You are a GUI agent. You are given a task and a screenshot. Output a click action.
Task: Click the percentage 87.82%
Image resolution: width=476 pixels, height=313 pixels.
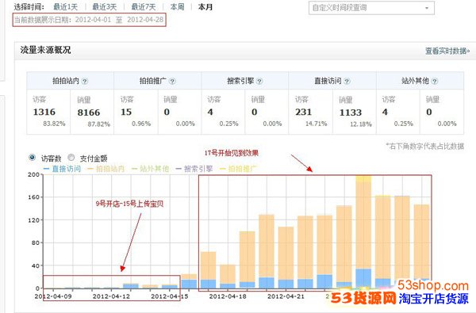[x=99, y=124]
